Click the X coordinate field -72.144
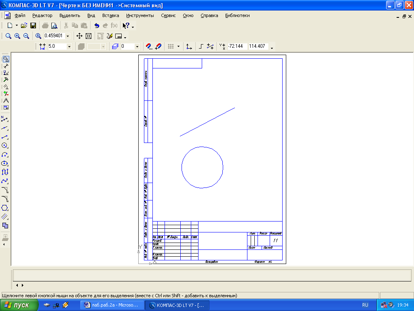Image resolution: width=414 pixels, height=311 pixels. pos(237,46)
